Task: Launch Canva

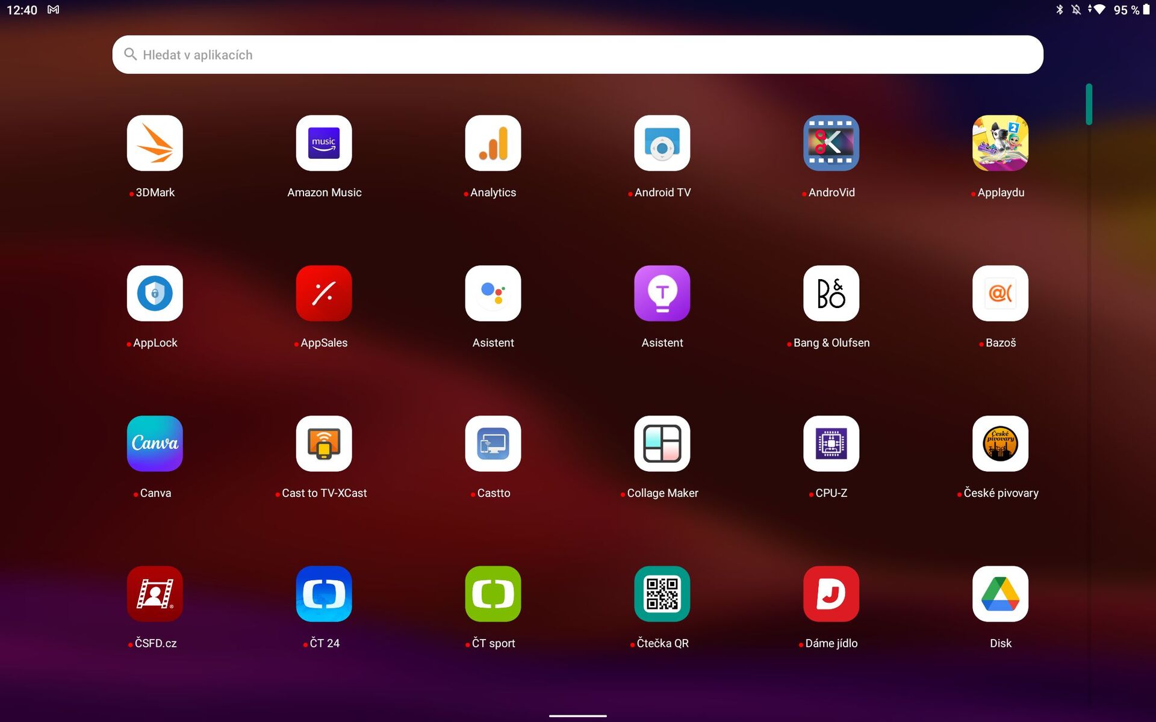Action: 154,443
